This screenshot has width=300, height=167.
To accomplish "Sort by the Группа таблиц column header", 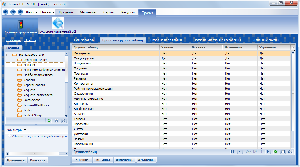I will pyautogui.click(x=115, y=47).
